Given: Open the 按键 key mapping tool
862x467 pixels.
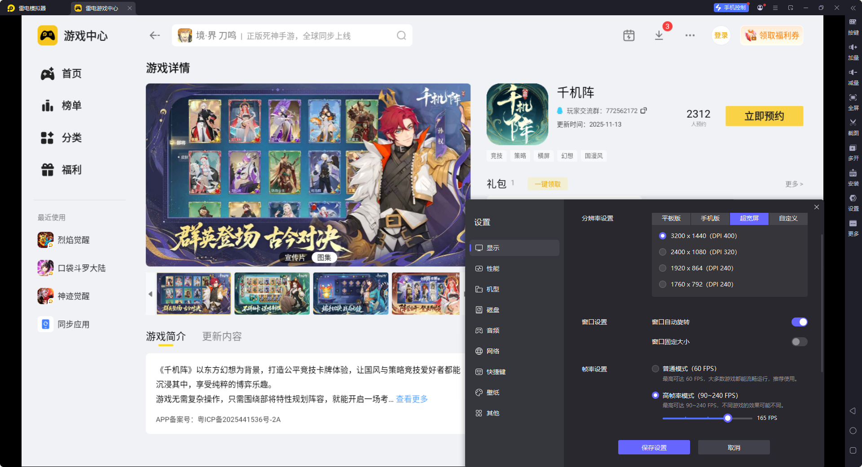Looking at the screenshot, I should 853,26.
